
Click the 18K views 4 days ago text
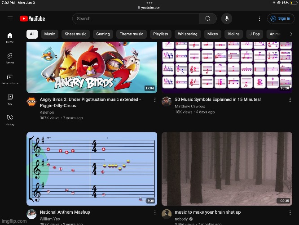(x=195, y=112)
